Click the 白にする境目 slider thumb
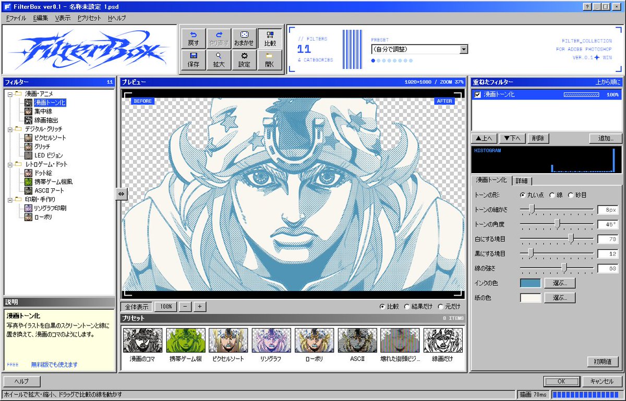 click(x=571, y=238)
